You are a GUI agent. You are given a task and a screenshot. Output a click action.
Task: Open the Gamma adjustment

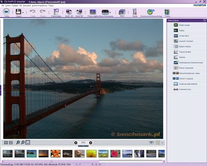187,57
